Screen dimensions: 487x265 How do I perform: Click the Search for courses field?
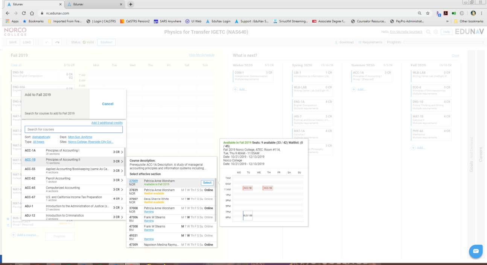73,129
